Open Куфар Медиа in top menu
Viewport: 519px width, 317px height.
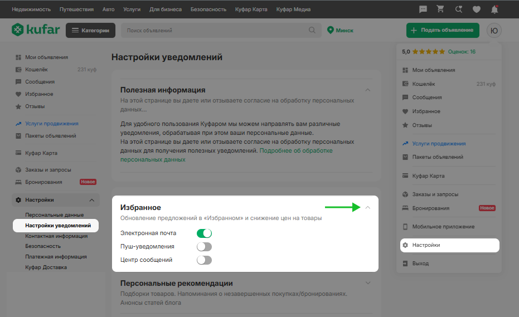(x=293, y=9)
